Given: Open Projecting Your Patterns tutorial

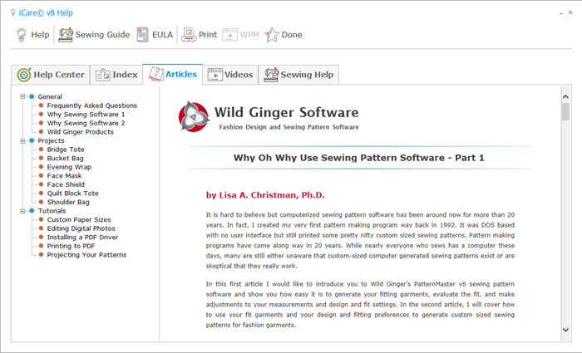Looking at the screenshot, I should [x=86, y=255].
